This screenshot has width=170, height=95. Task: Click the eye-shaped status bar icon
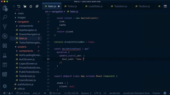click(45, 93)
